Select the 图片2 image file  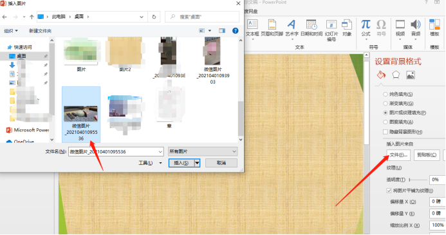(125, 54)
